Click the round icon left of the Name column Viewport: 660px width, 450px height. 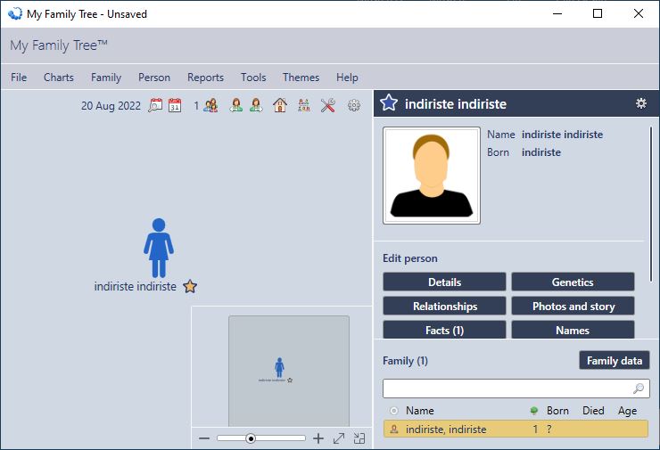tap(394, 411)
